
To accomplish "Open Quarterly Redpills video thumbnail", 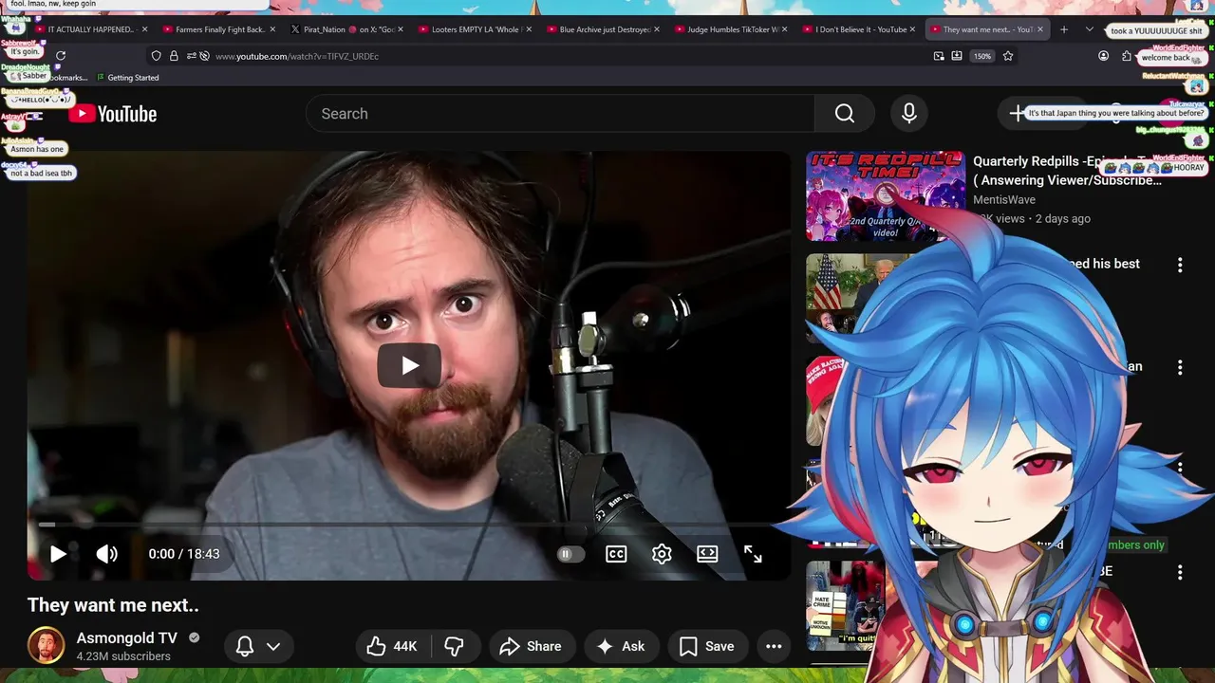I will coord(885,196).
